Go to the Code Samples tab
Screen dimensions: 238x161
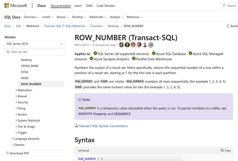click(x=106, y=5)
